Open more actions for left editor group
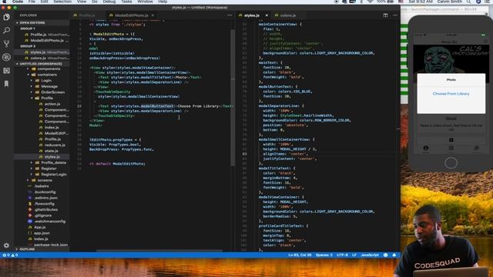Image resolution: width=493 pixels, height=277 pixels. [230, 15]
